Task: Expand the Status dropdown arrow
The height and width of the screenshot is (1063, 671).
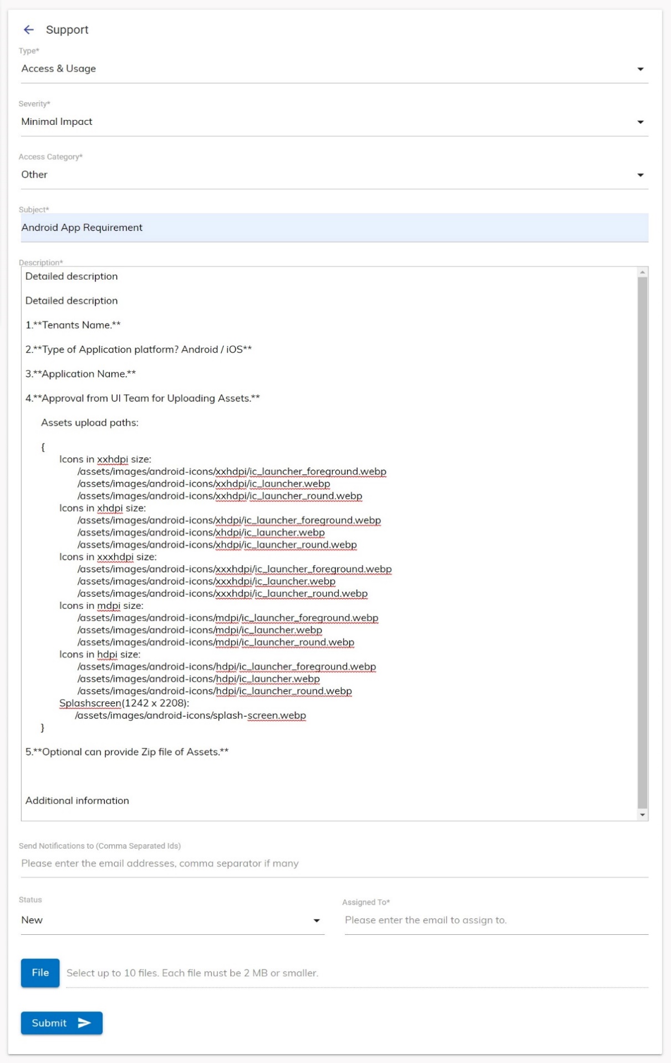Action: 317,920
